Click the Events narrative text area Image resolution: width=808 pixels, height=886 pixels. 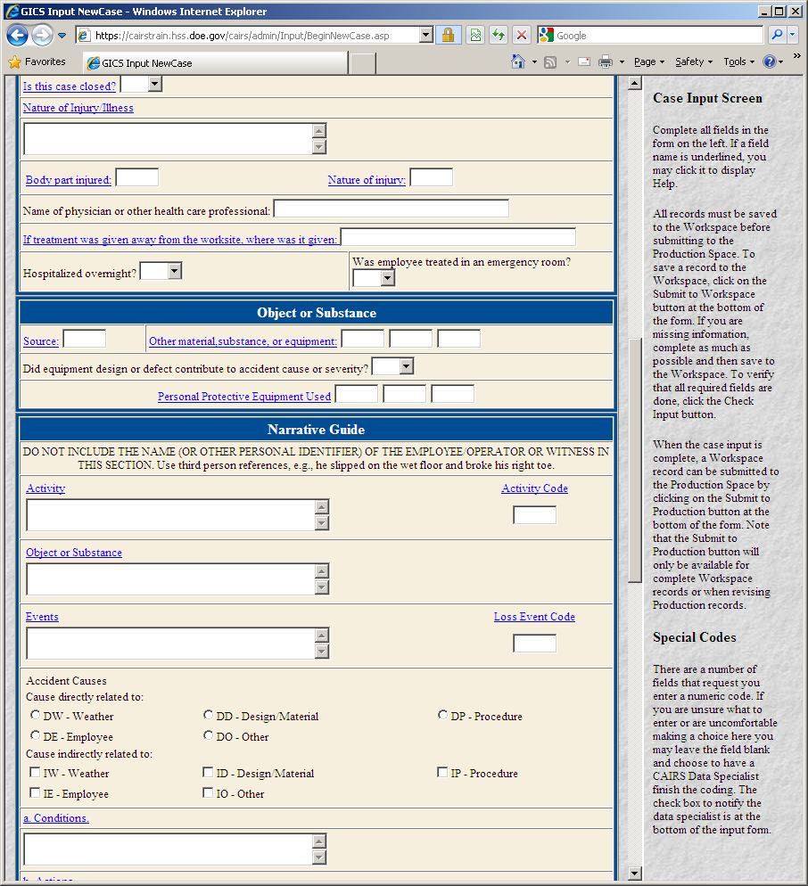(177, 643)
